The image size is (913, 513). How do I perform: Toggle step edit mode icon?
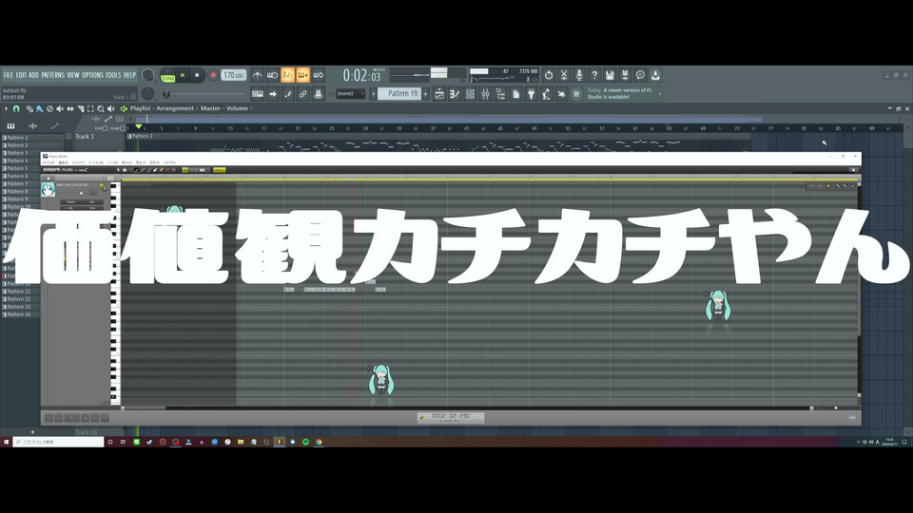coord(287,94)
